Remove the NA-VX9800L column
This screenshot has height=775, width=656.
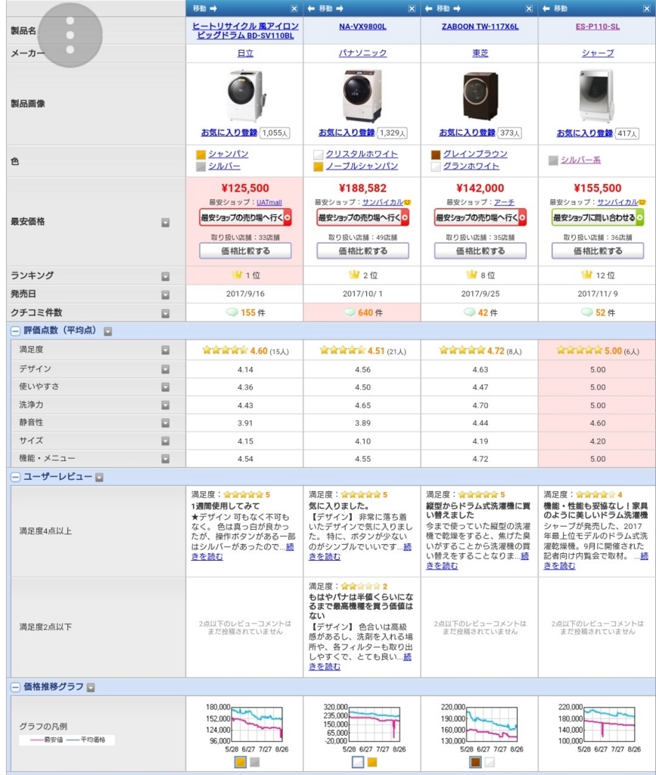412,8
